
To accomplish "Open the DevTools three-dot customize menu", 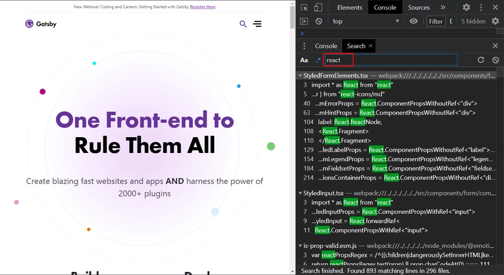I will pyautogui.click(x=482, y=8).
